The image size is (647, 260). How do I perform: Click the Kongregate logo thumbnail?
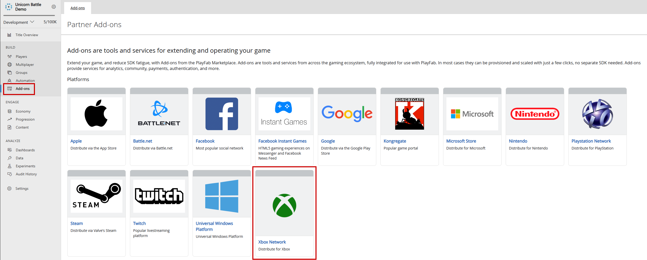pos(410,114)
